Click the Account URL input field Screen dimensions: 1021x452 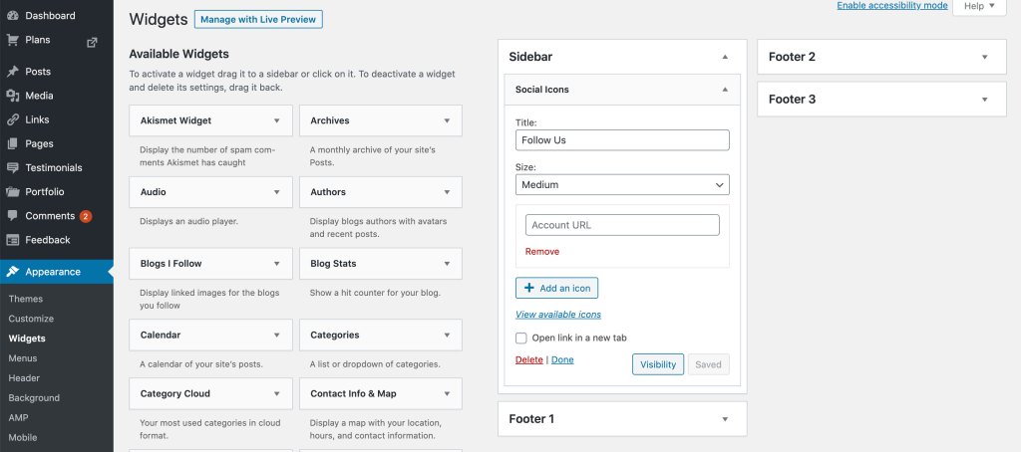click(x=622, y=225)
